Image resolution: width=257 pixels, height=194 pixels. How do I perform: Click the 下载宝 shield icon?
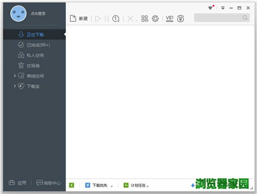[x=21, y=86]
